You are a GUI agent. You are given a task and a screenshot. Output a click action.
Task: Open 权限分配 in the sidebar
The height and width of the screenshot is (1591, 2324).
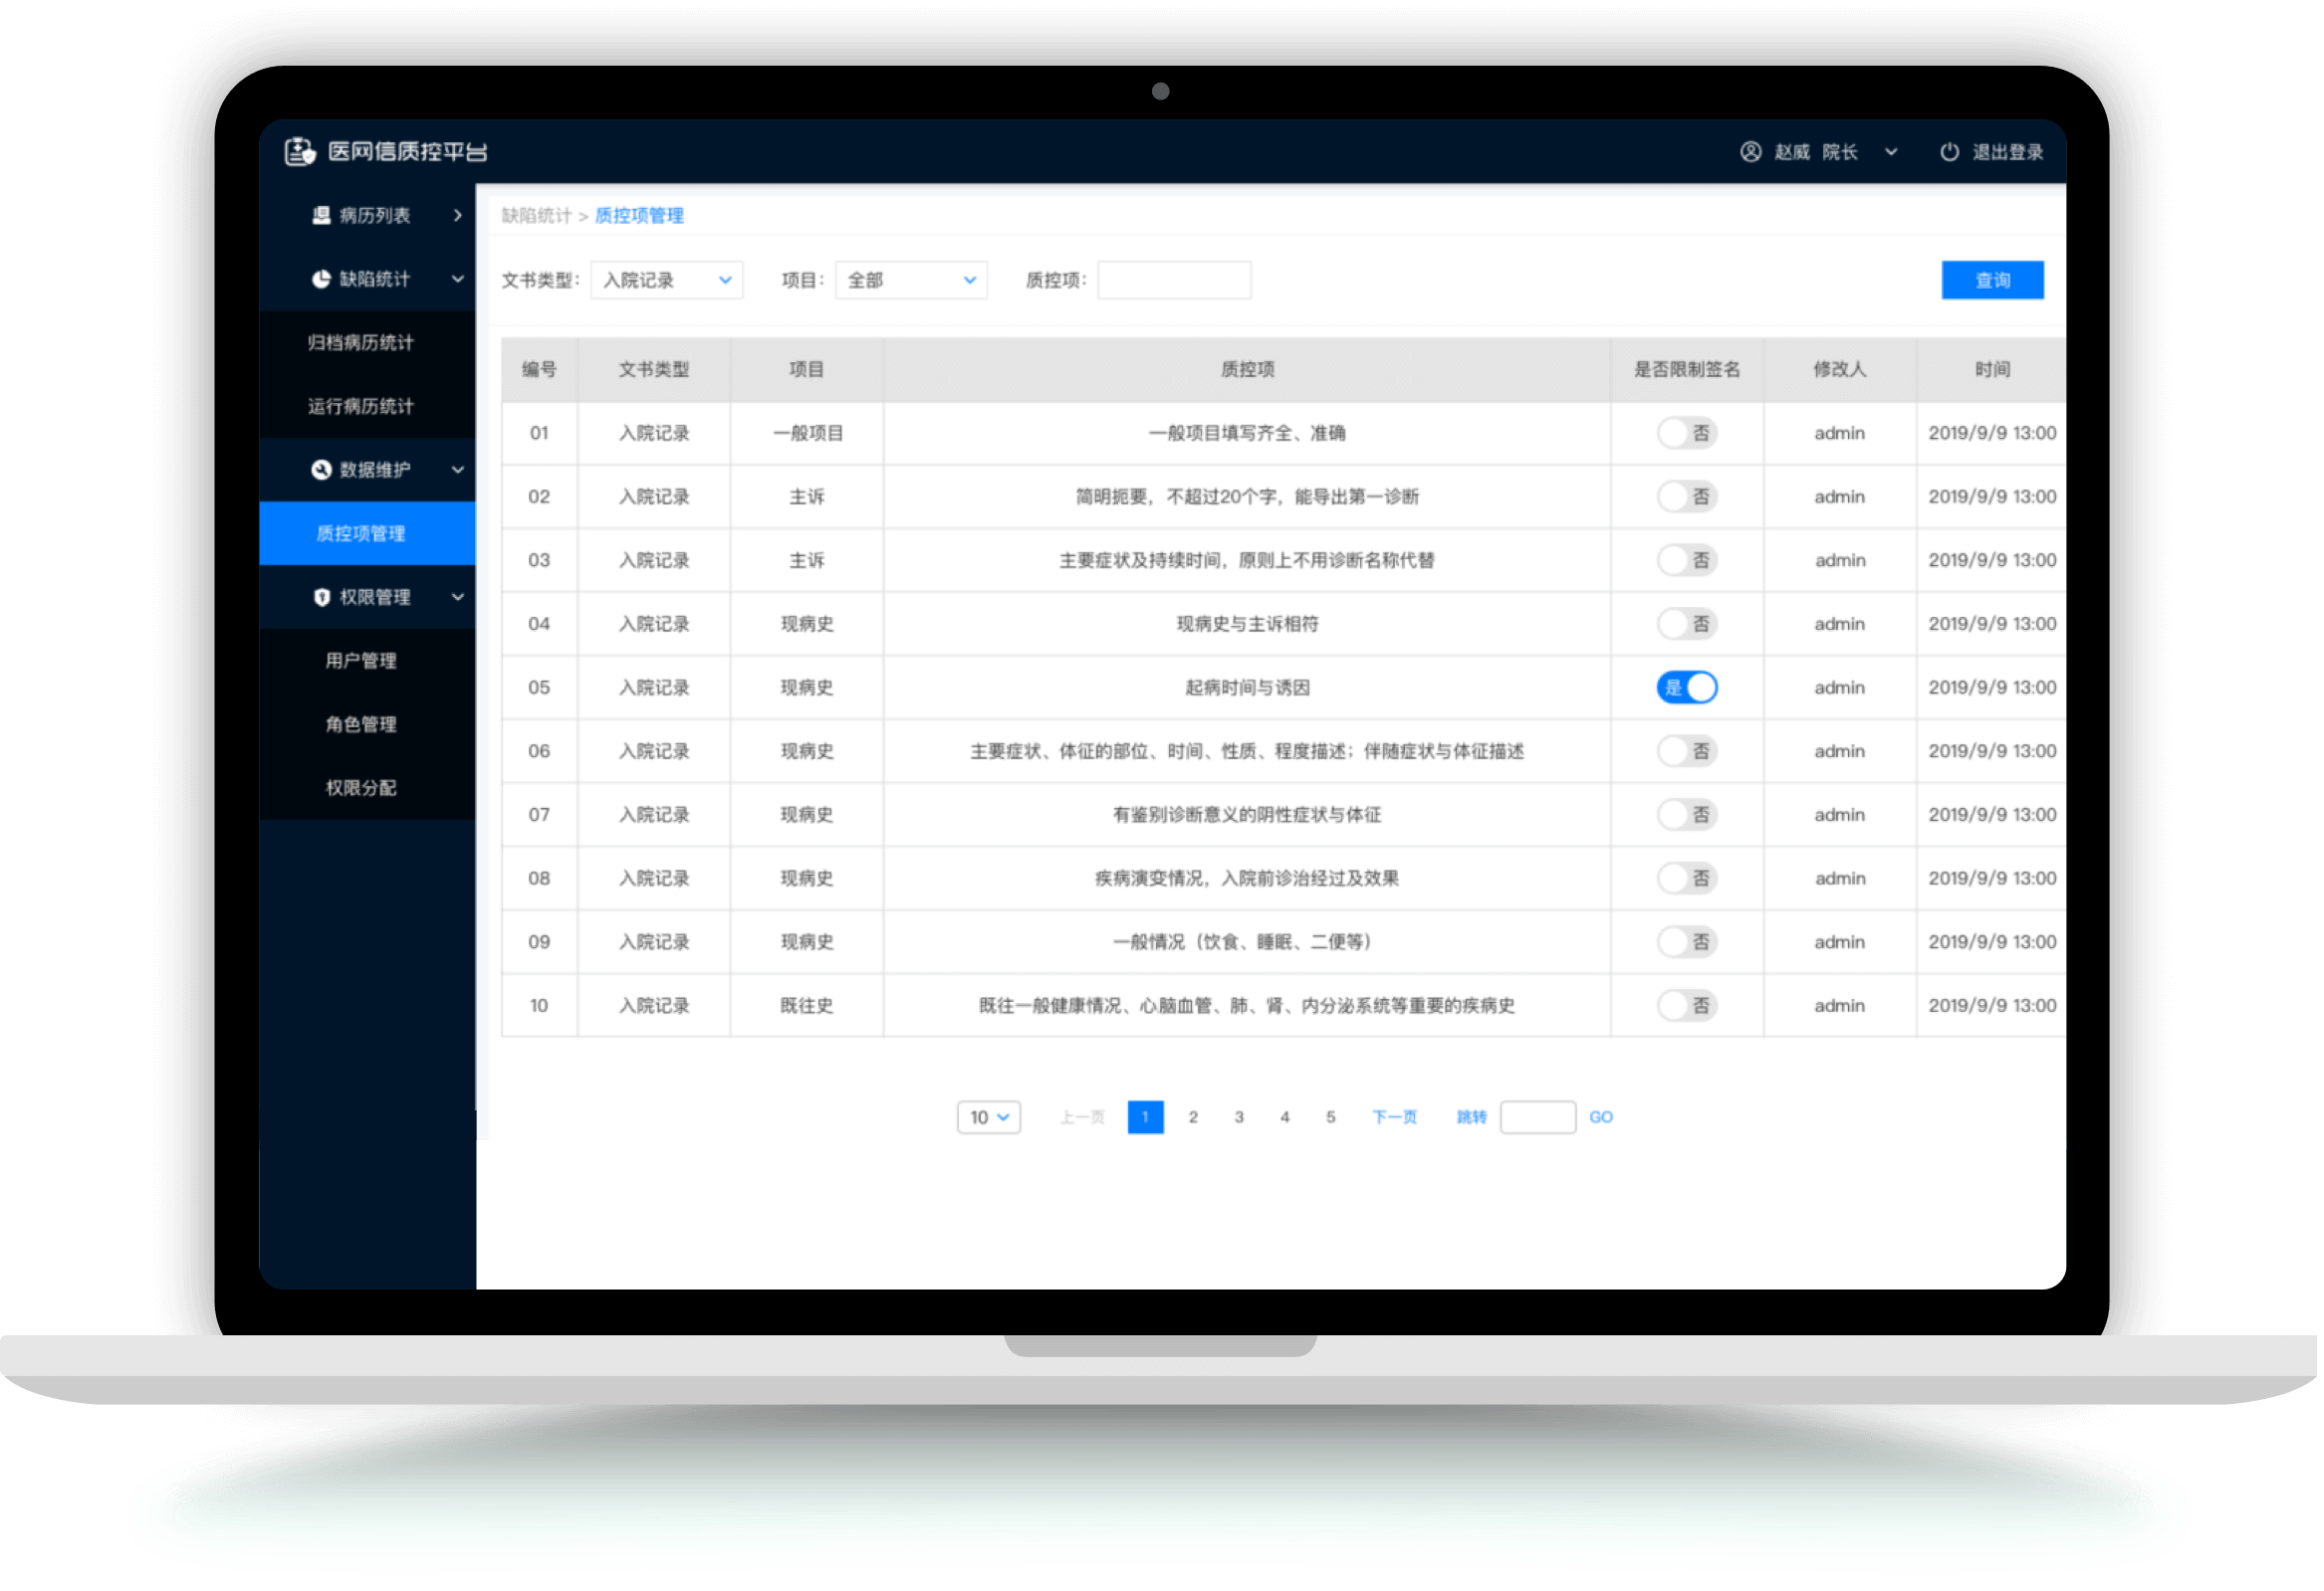[x=368, y=789]
